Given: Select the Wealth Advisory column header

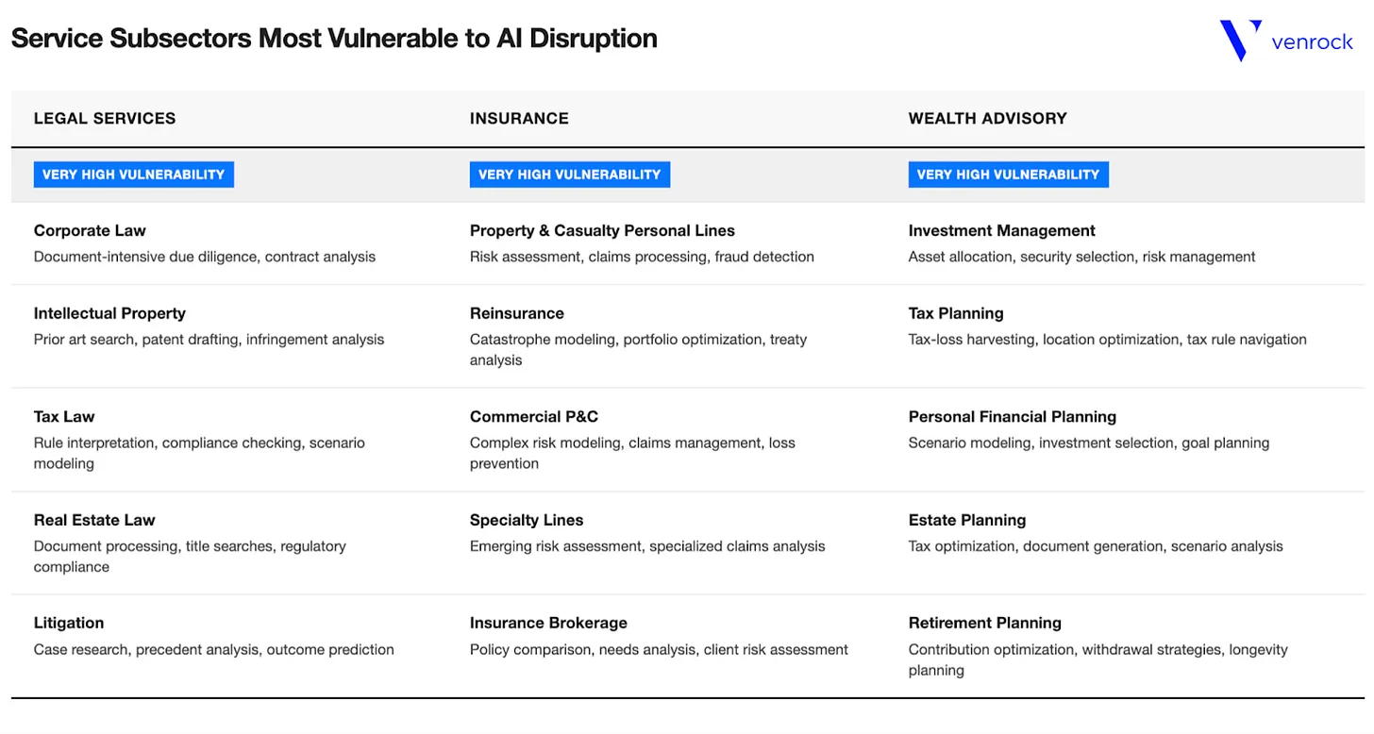Looking at the screenshot, I should (x=987, y=119).
